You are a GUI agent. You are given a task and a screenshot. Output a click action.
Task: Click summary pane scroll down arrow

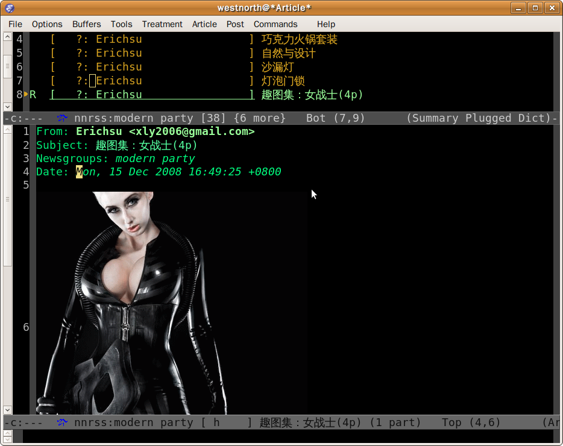[7, 107]
